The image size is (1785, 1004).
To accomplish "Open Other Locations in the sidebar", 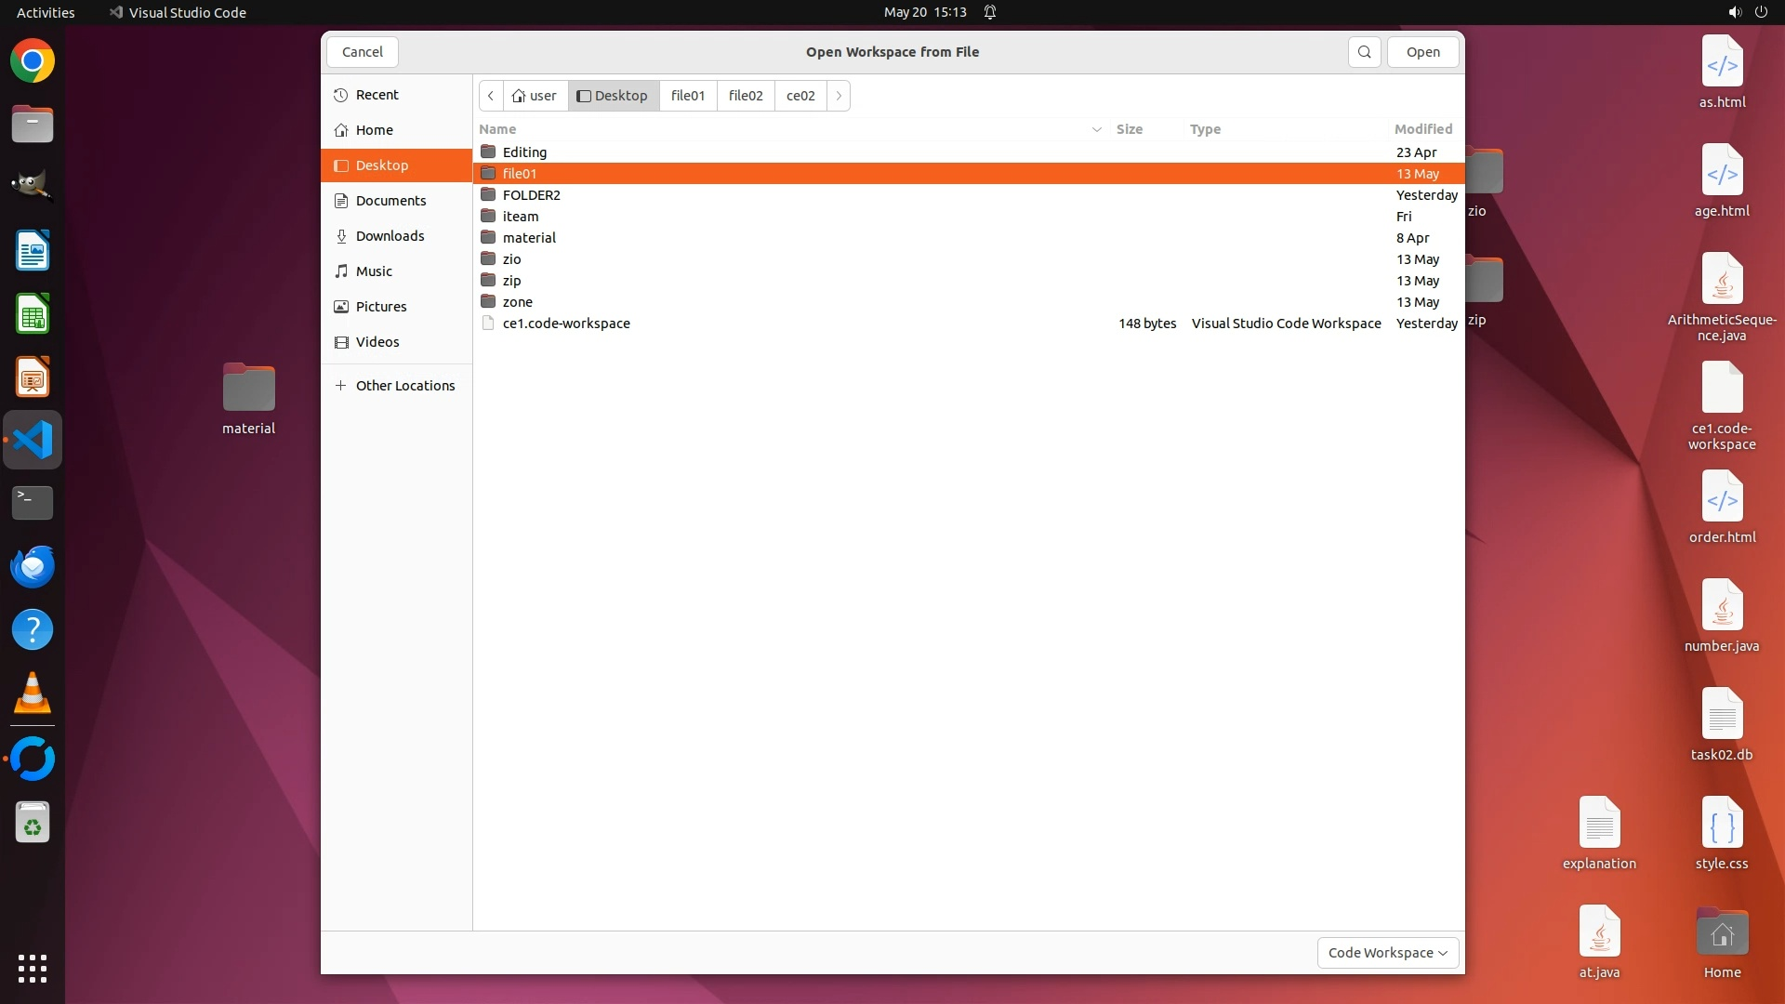I will (404, 386).
